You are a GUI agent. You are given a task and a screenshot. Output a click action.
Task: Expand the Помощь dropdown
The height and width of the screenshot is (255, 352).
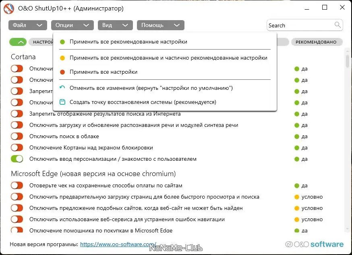tap(160, 25)
